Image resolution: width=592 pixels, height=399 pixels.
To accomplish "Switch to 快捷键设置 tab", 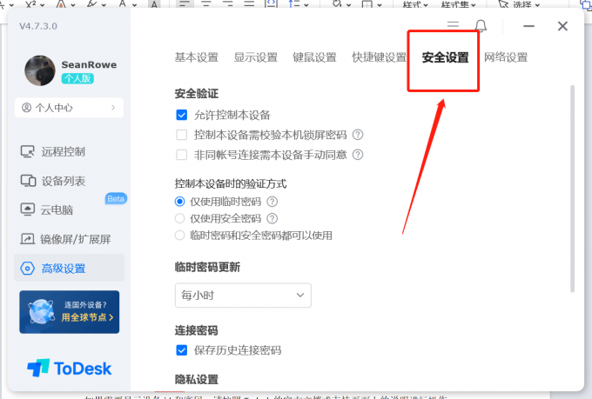I will click(379, 57).
